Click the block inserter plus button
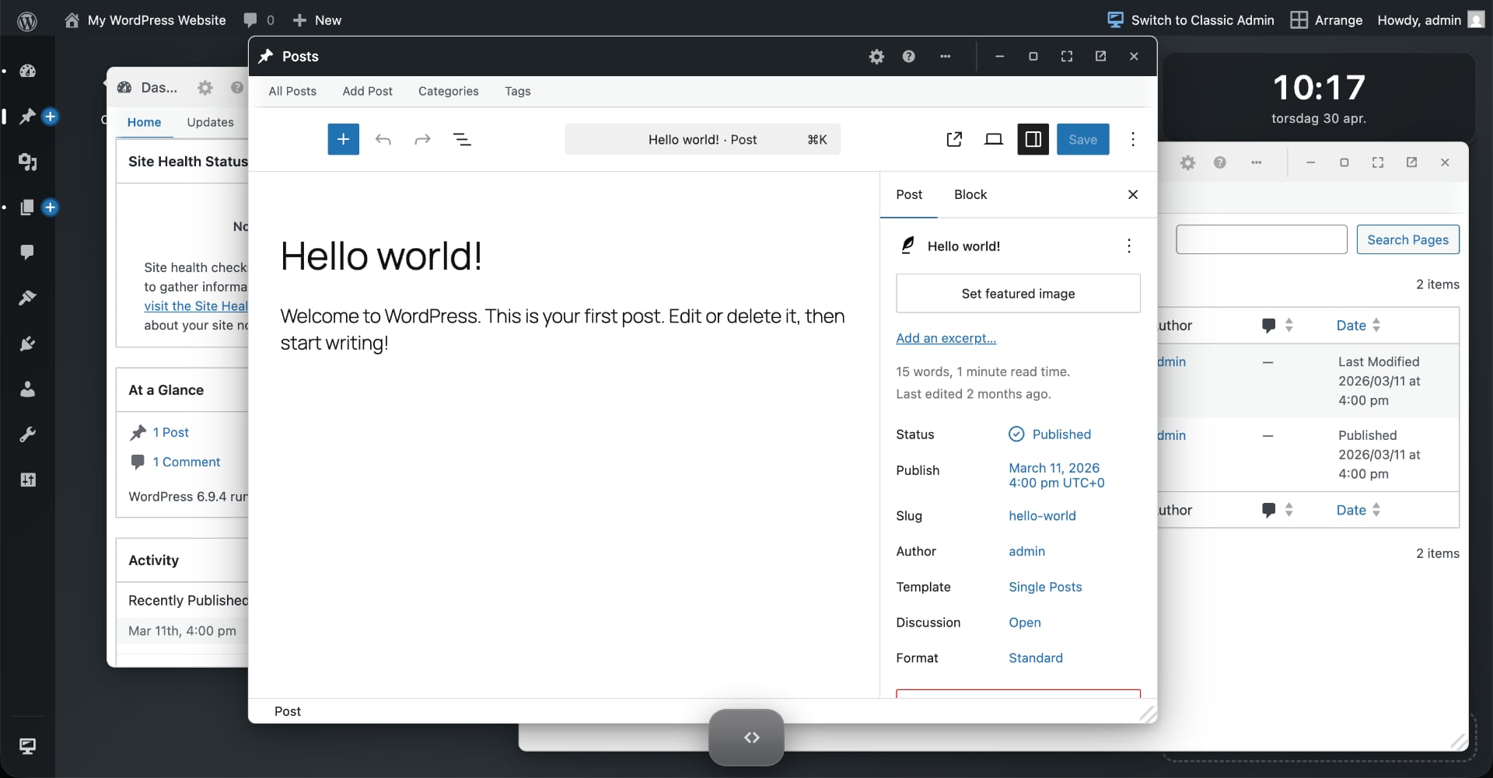 point(343,139)
